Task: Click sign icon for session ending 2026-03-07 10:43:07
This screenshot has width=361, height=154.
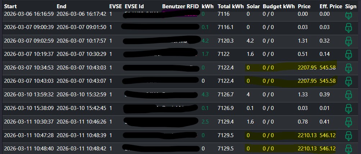Action: 348,81
